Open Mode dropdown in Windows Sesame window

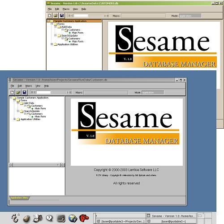point(190,16)
